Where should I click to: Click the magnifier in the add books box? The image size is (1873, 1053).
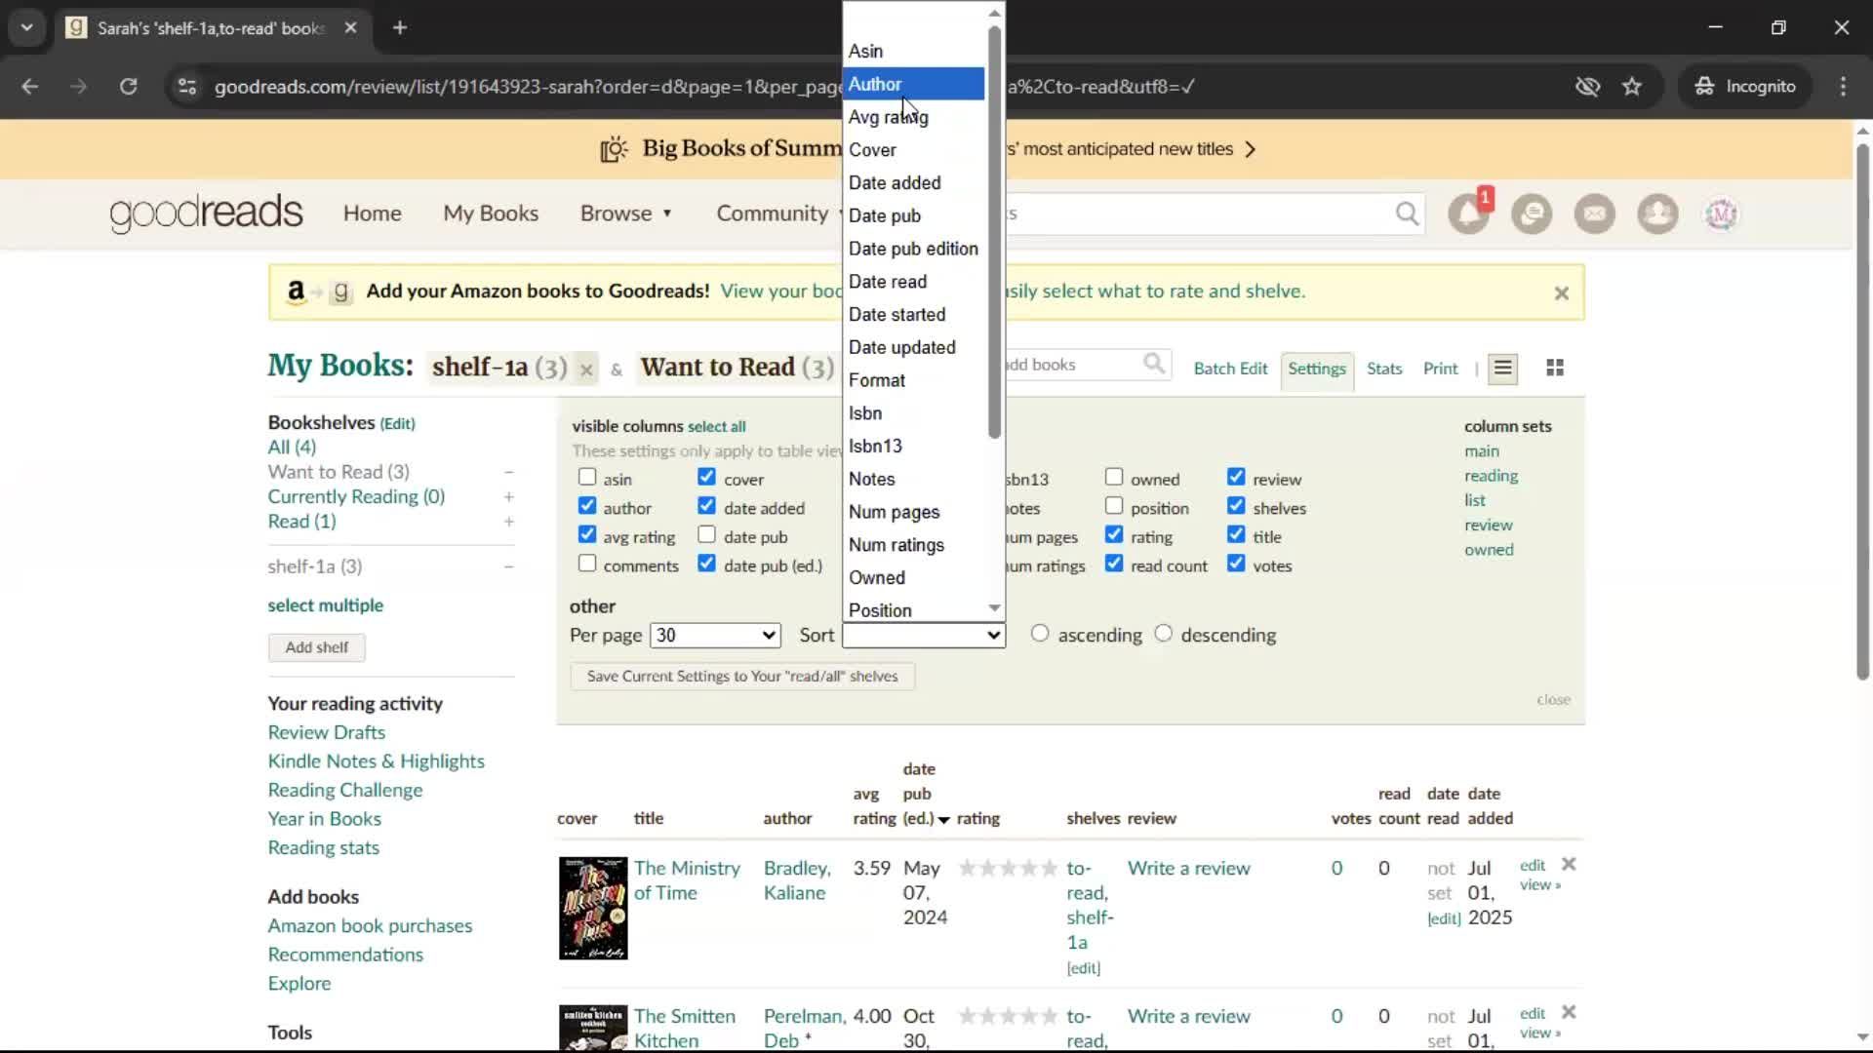1154,364
